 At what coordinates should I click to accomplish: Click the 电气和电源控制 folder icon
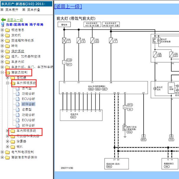[7, 152]
